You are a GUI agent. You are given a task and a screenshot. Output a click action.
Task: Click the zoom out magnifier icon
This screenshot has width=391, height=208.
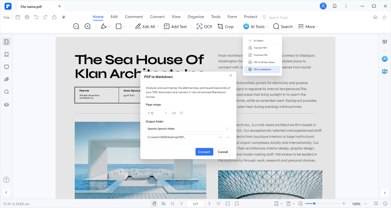76,26
